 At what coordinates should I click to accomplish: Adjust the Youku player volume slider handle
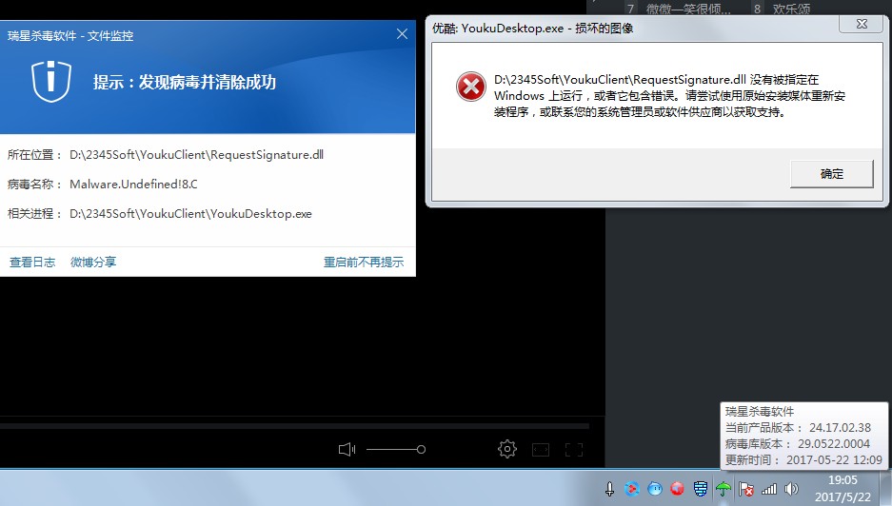pyautogui.click(x=421, y=450)
